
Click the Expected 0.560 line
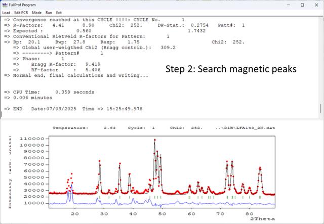click(105, 31)
